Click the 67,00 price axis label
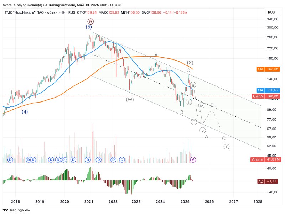 point(271,129)
